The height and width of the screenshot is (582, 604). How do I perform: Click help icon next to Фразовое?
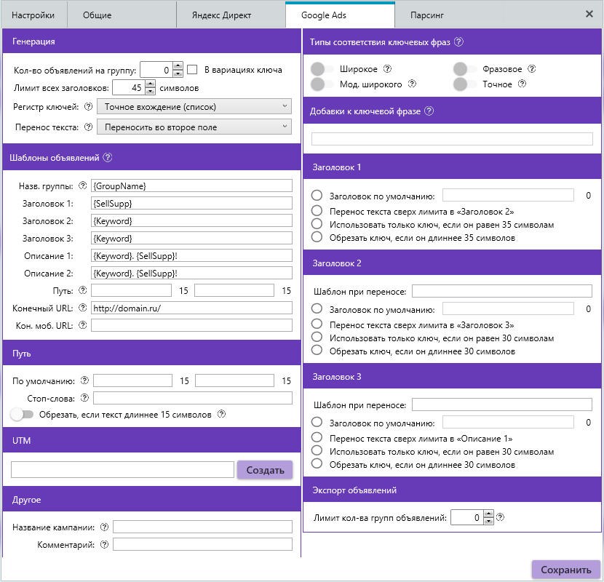pos(532,69)
